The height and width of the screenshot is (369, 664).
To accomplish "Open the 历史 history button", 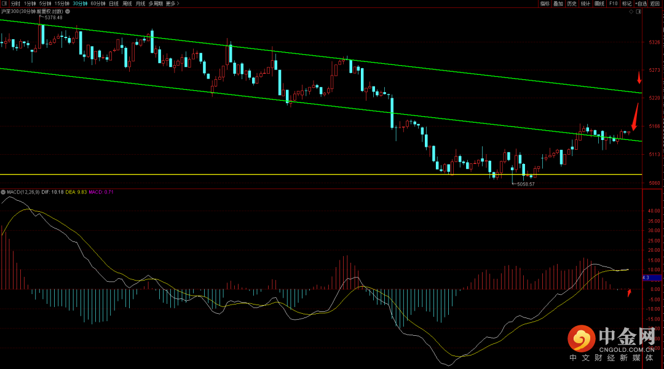I will [572, 4].
